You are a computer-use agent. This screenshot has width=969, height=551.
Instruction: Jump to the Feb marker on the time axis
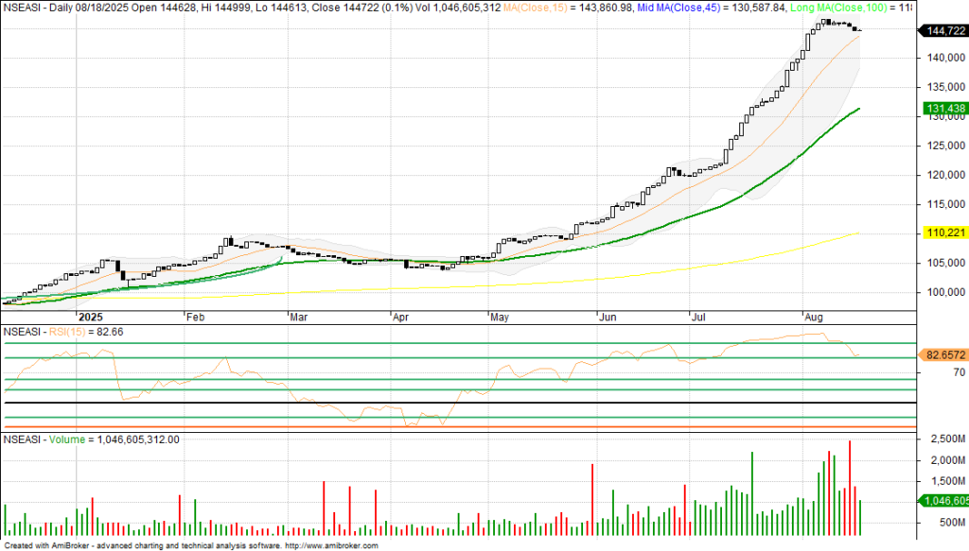pyautogui.click(x=196, y=318)
